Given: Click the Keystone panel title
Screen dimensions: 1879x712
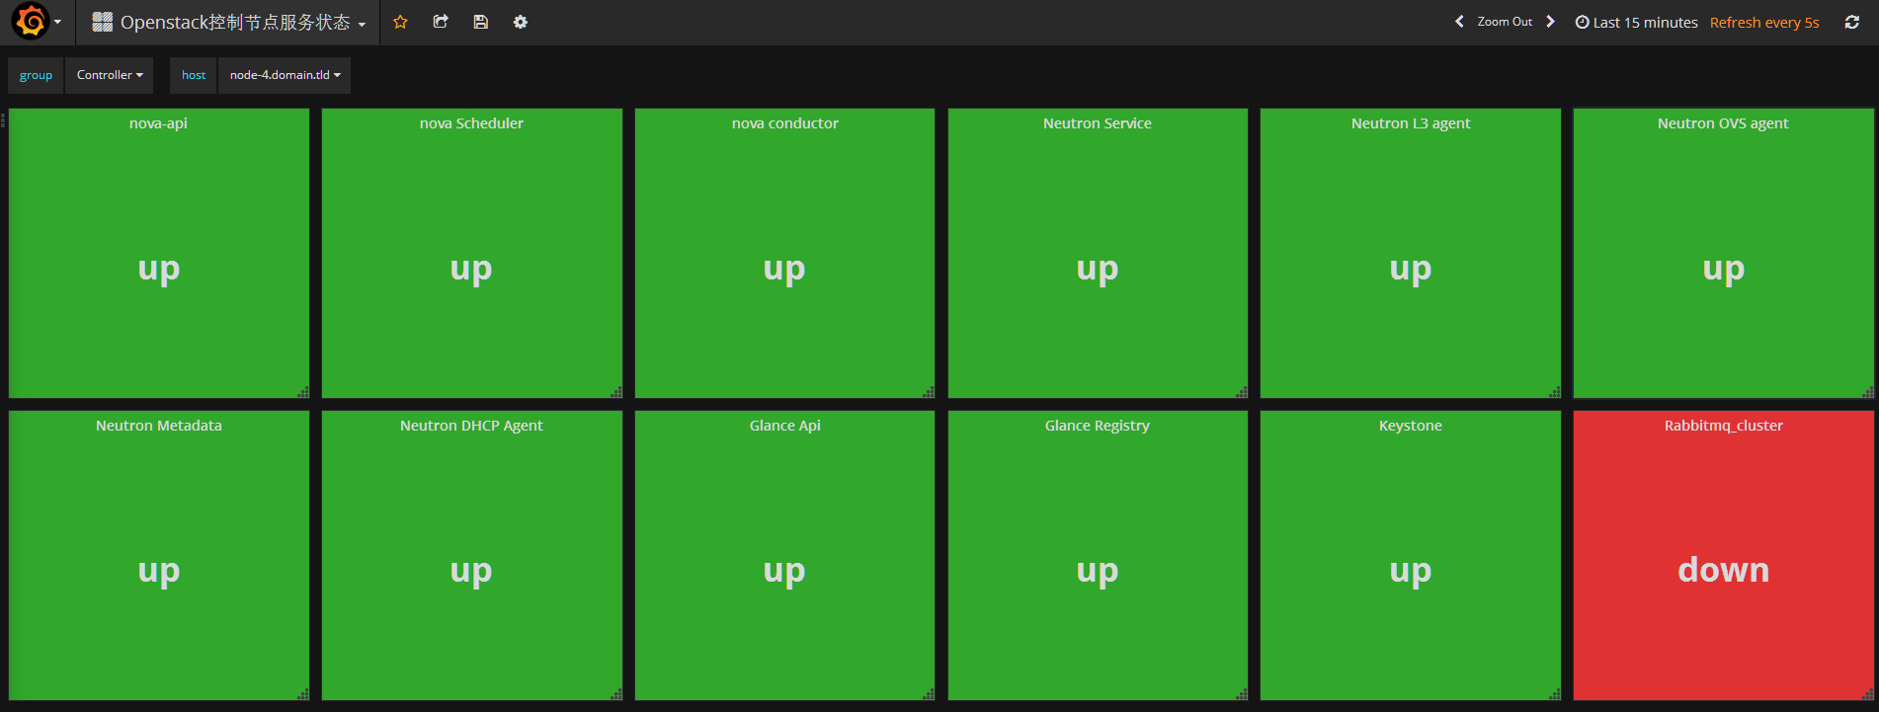Looking at the screenshot, I should 1410,426.
